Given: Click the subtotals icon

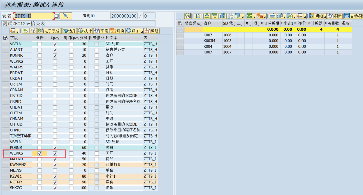Looking at the screenshot, I should coord(260,16).
